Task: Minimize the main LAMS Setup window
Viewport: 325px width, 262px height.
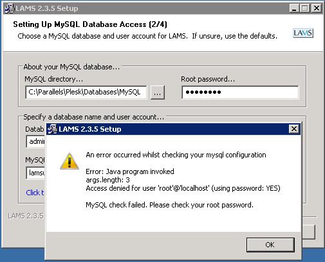Action: pos(294,8)
